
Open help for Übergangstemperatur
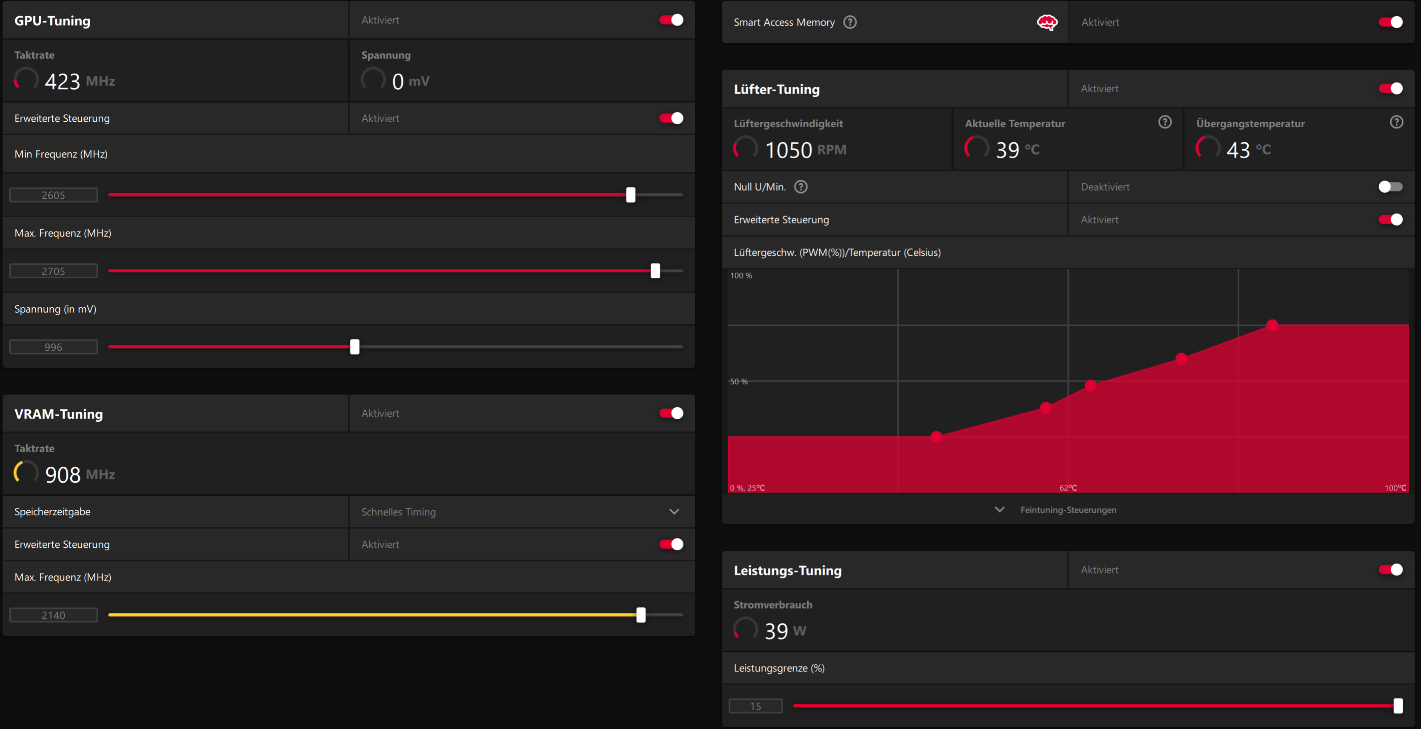coord(1396,122)
